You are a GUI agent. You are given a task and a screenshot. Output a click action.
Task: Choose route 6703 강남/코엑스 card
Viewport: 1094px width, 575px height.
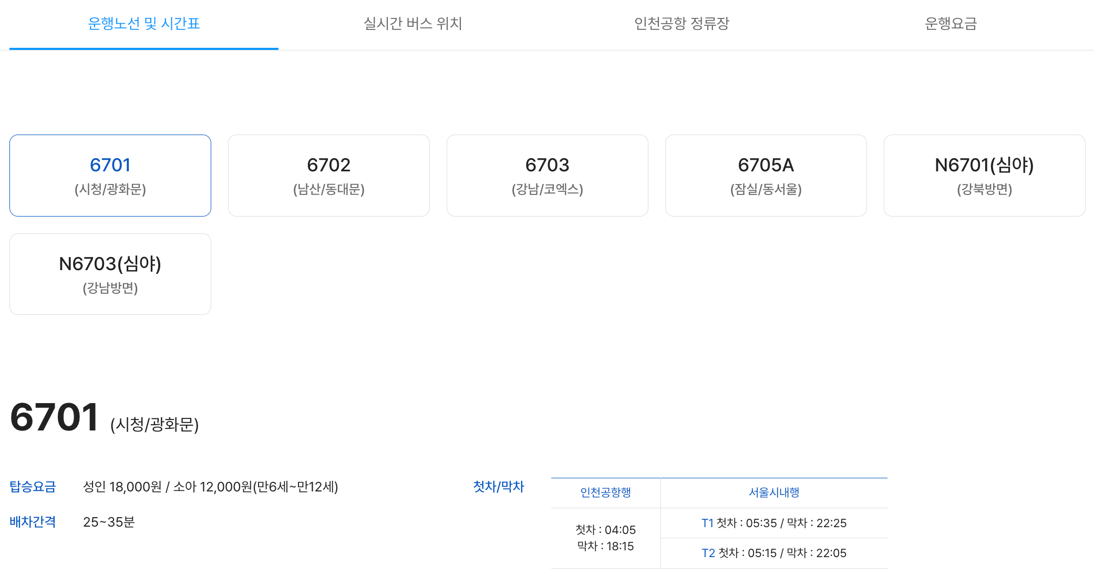548,175
